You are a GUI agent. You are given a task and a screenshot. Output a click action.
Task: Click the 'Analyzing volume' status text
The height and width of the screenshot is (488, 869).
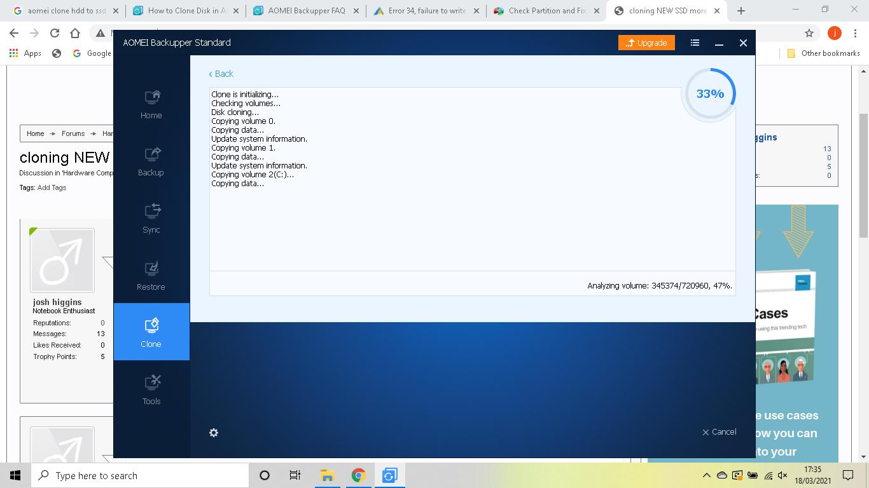[660, 286]
